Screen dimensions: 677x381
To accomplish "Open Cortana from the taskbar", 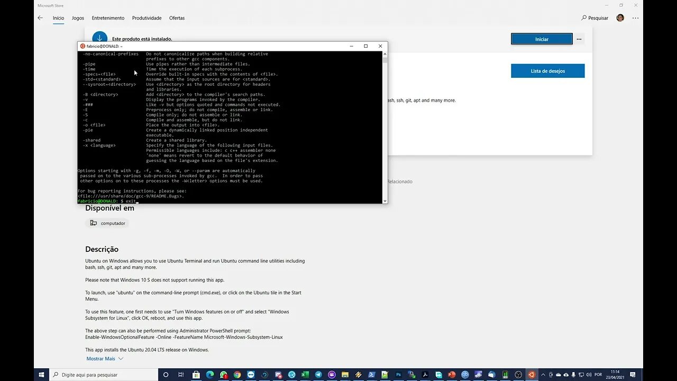I will click(166, 375).
